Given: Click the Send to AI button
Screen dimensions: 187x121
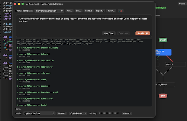Looking at the screenshot, I should click(x=143, y=33).
